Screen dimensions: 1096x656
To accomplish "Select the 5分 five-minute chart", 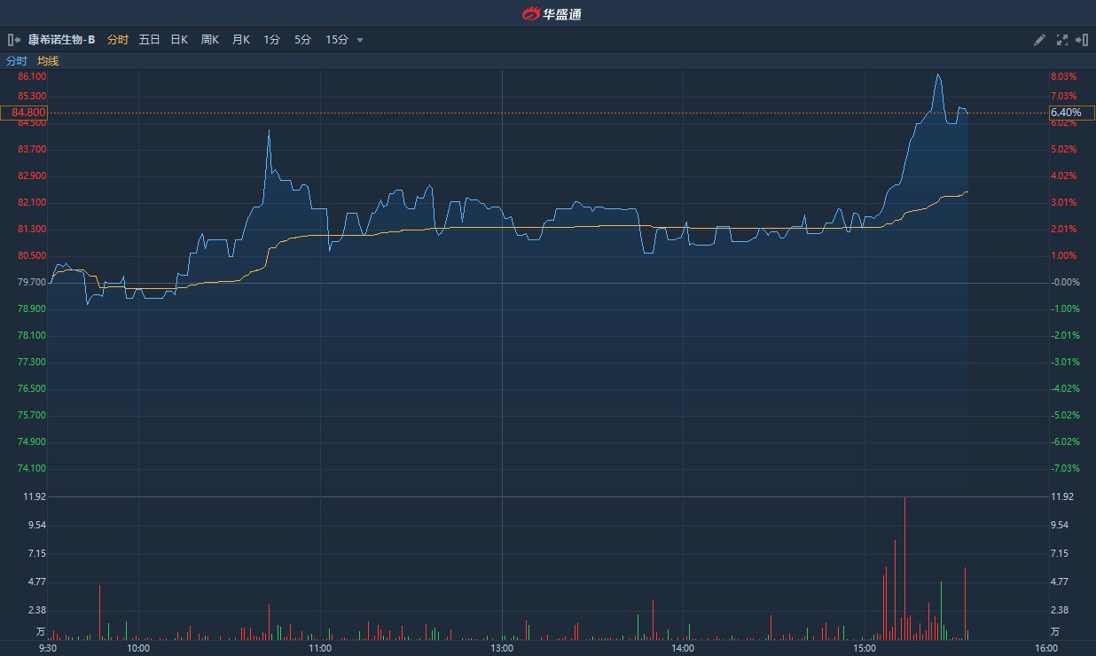I will point(302,40).
